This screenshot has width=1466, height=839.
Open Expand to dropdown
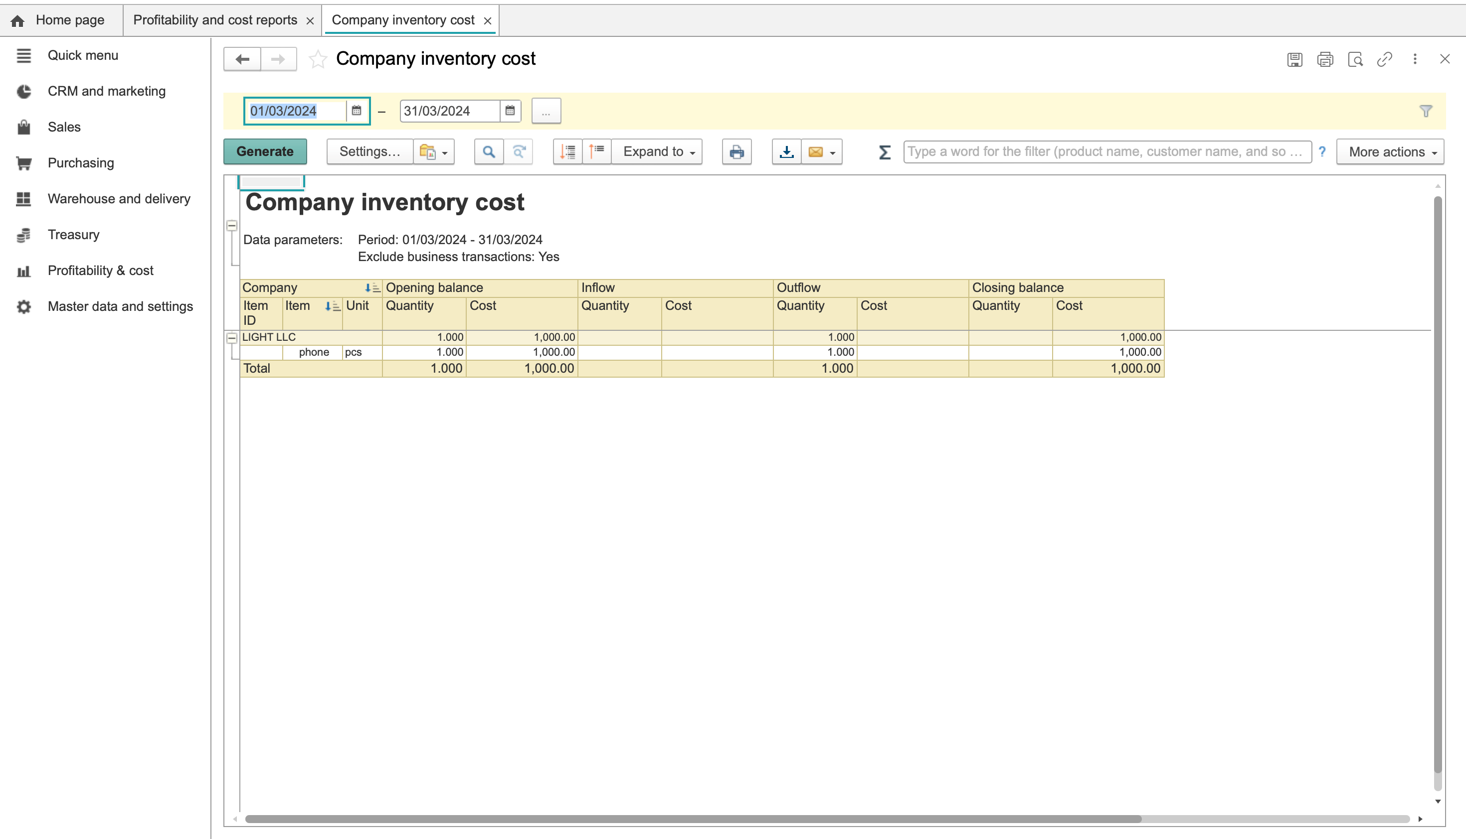(657, 151)
